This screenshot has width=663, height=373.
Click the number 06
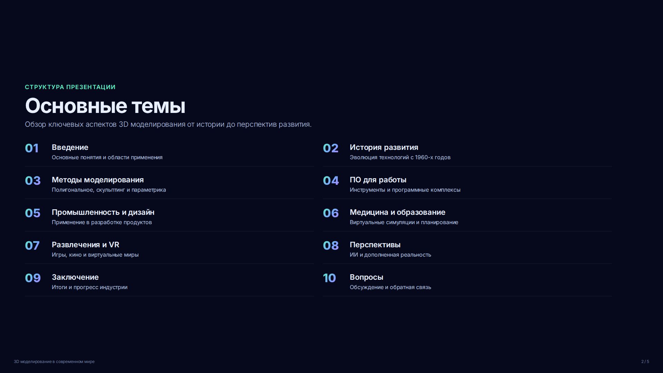click(x=331, y=213)
